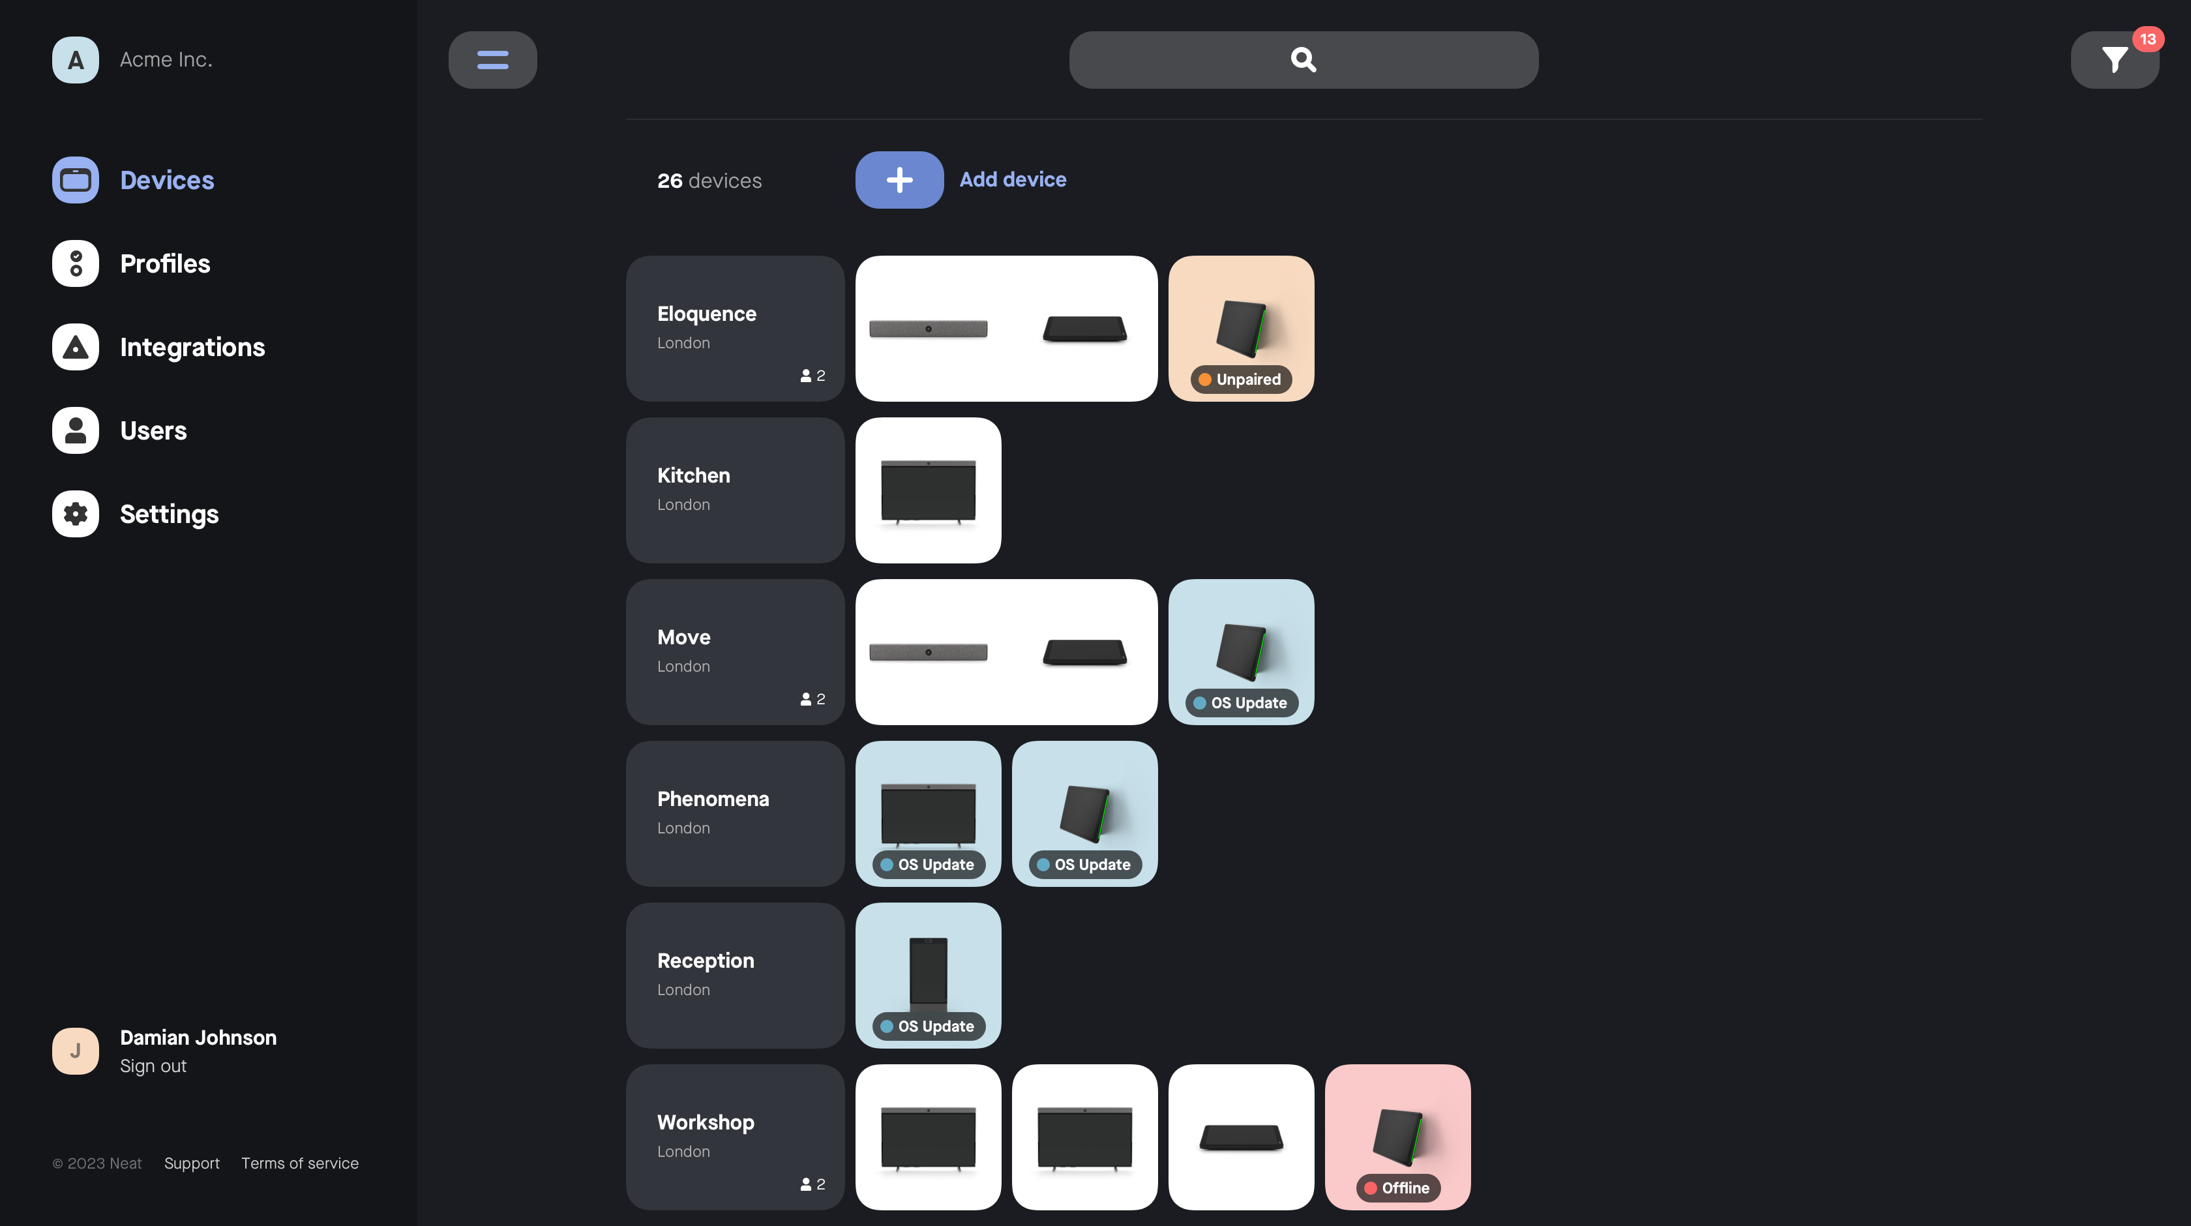Open the filter icon showing 13 active filters
The image size is (2191, 1226).
pyautogui.click(x=2115, y=59)
